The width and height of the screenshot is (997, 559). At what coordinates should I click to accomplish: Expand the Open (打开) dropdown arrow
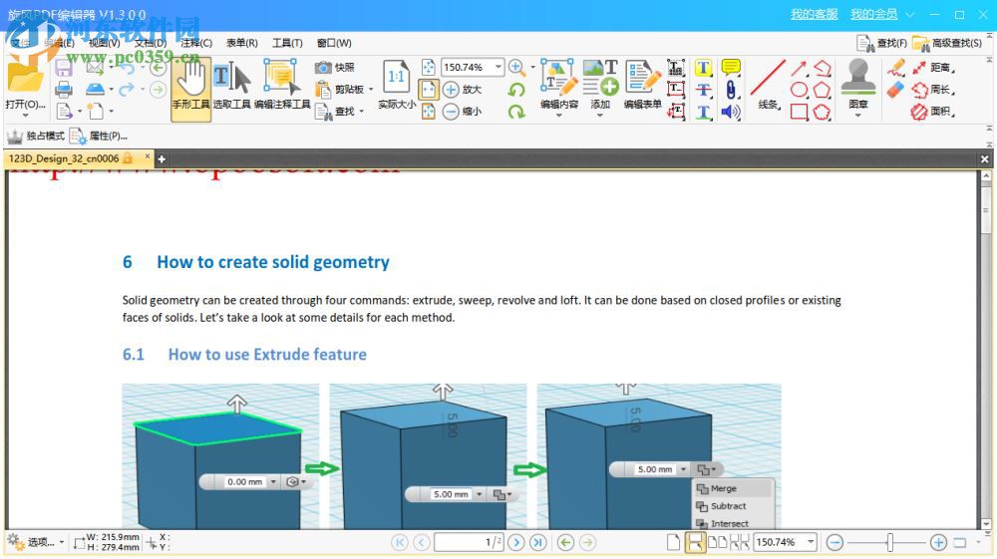[26, 116]
